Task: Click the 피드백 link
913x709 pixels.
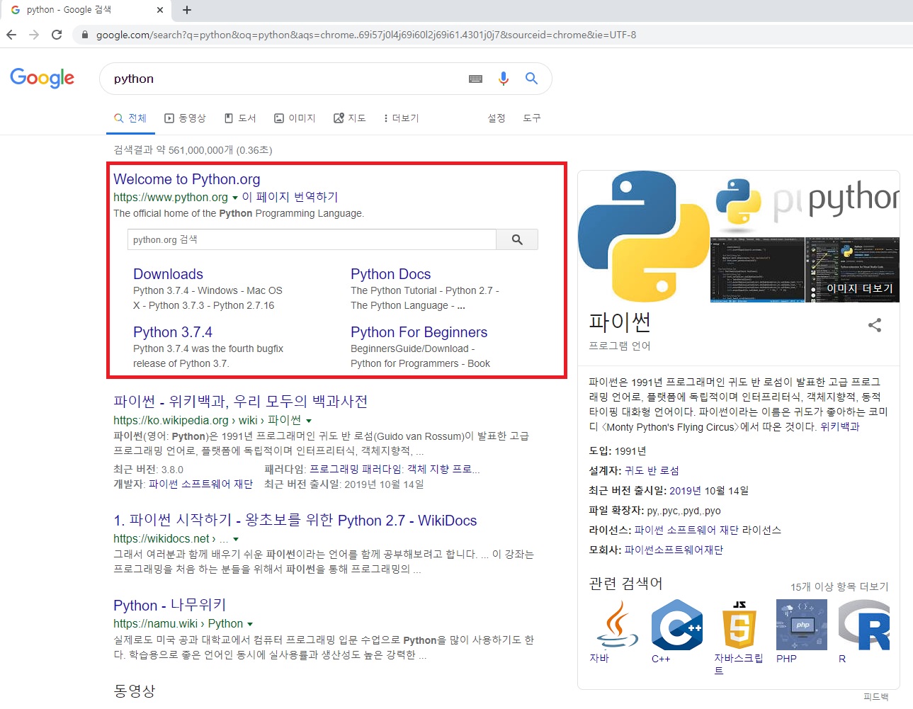Action: (x=876, y=697)
